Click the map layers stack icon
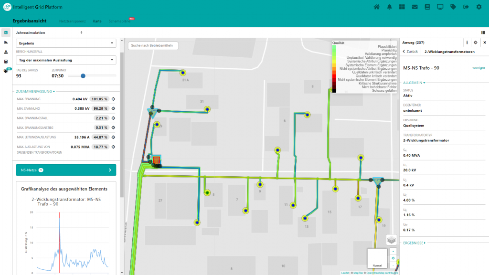489x275 pixels. 392,240
